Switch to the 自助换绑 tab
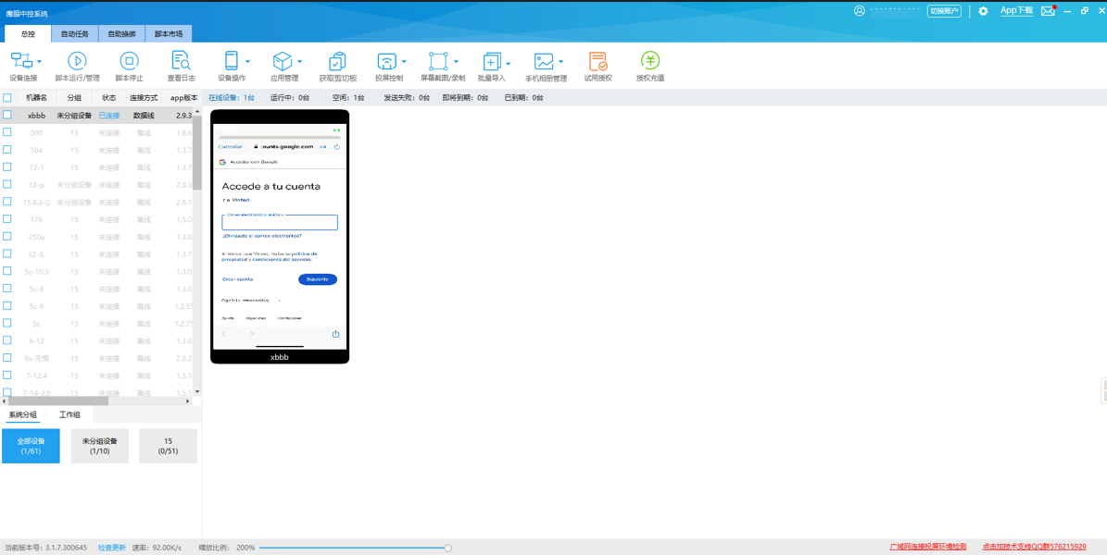 click(121, 34)
